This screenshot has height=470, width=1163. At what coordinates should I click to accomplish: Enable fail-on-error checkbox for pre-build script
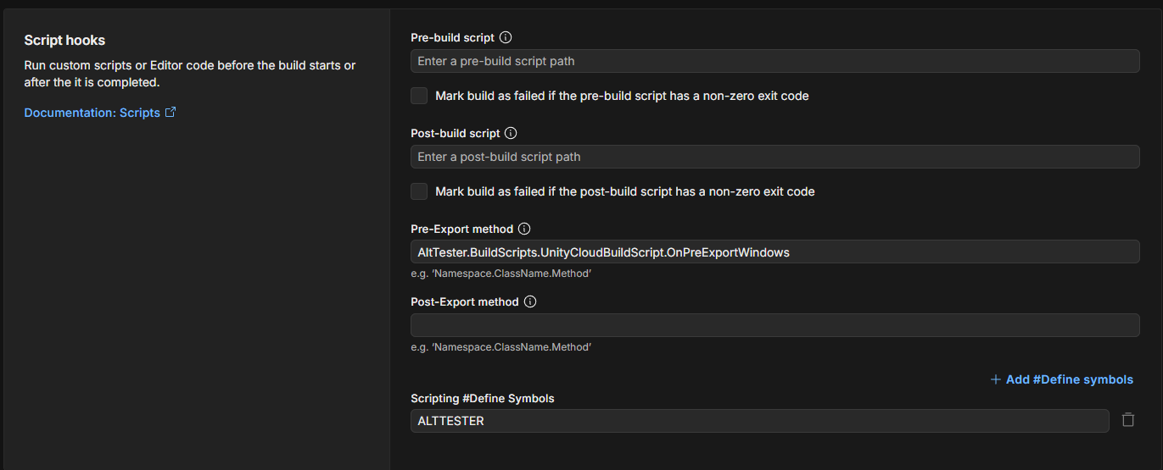[x=419, y=96]
